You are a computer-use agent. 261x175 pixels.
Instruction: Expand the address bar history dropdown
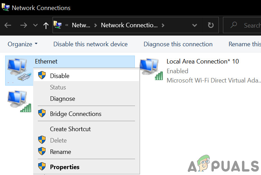(195, 25)
